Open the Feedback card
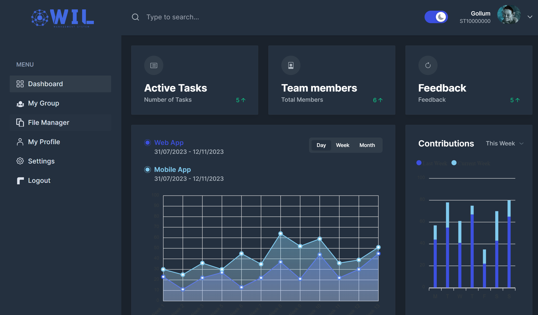 (x=469, y=80)
